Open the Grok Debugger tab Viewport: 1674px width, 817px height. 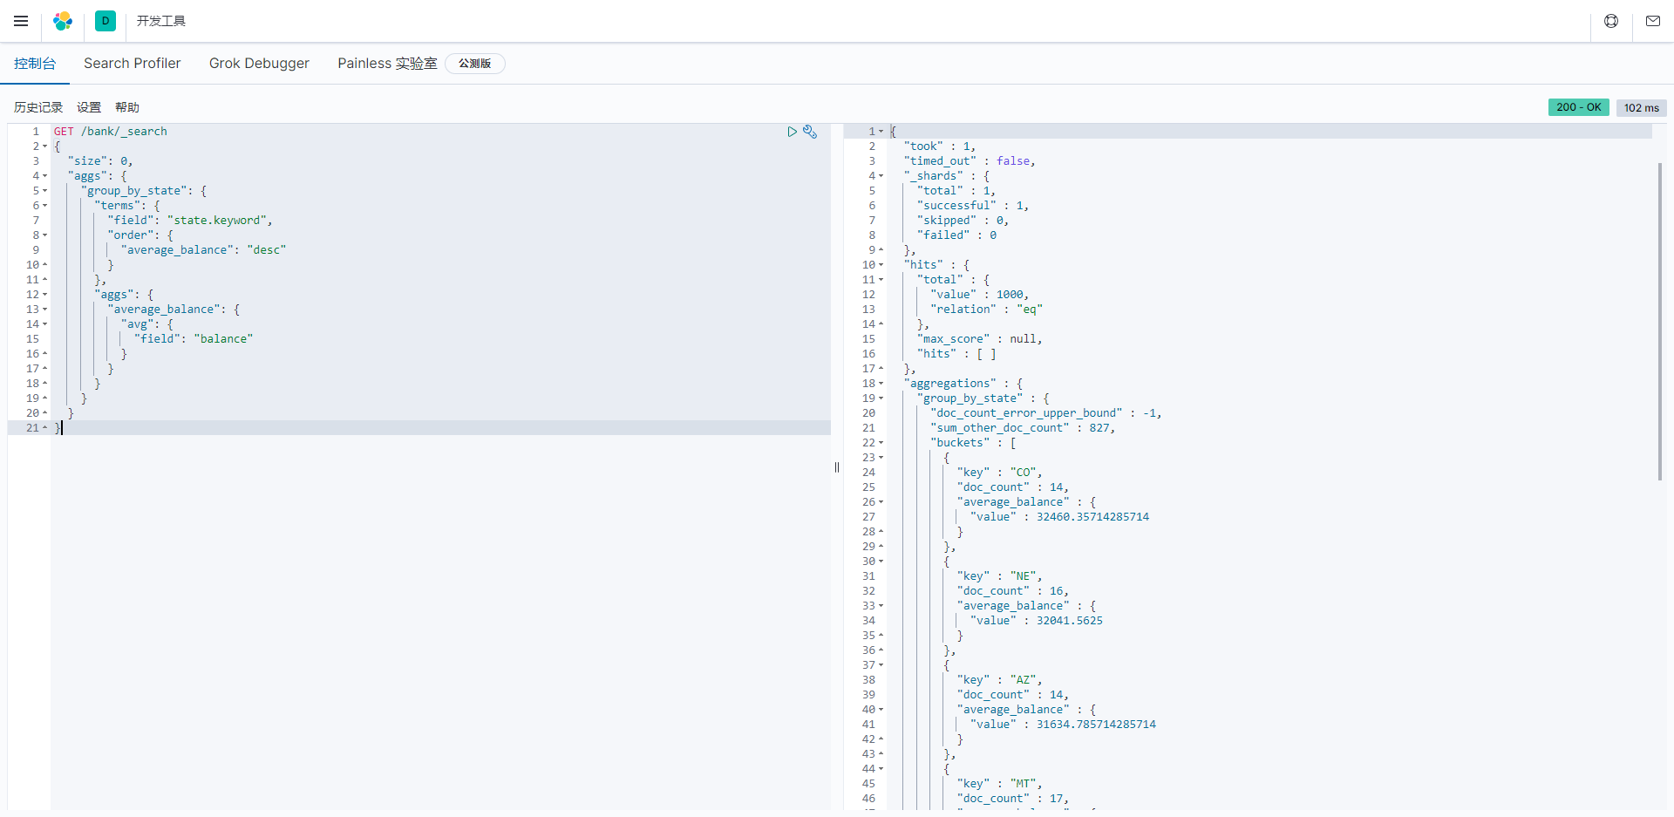pos(259,64)
